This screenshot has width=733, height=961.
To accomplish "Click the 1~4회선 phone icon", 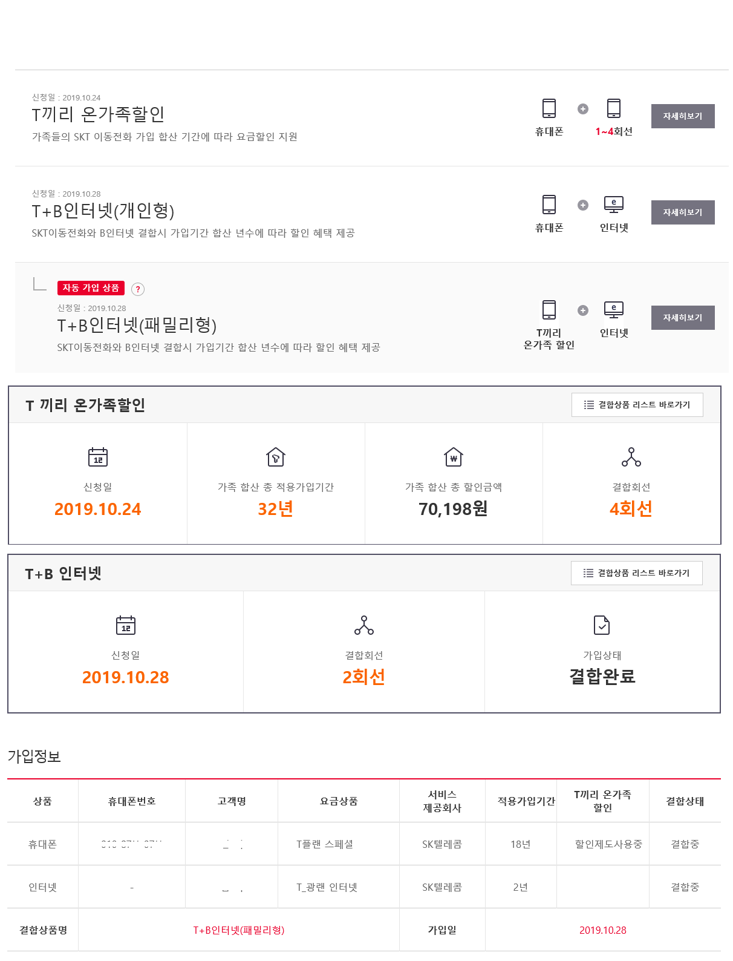I will [x=613, y=108].
